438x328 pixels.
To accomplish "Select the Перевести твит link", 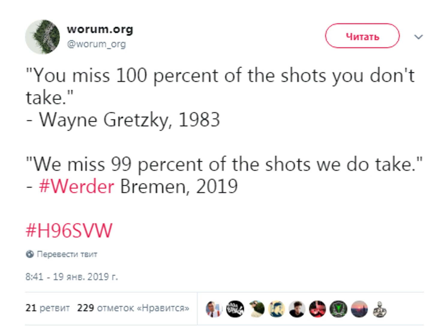I will pyautogui.click(x=67, y=254).
